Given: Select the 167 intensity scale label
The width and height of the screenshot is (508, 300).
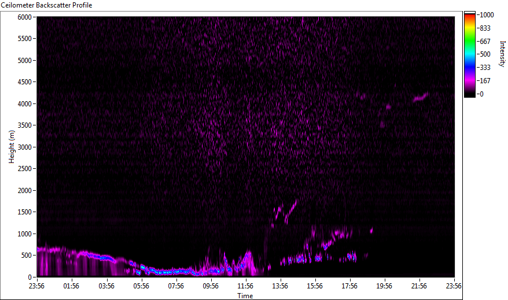Looking at the screenshot, I should pyautogui.click(x=485, y=81).
